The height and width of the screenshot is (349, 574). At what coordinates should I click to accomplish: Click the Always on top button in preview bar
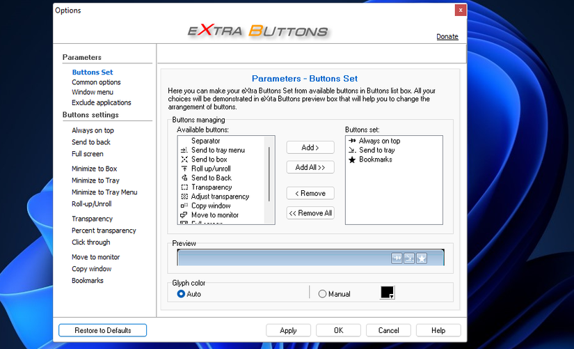tap(397, 258)
